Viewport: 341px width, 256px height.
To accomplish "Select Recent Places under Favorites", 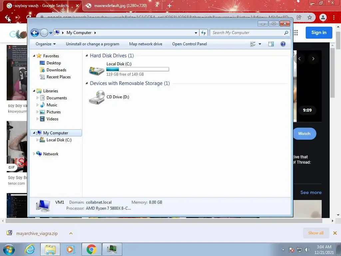I will tap(59, 77).
